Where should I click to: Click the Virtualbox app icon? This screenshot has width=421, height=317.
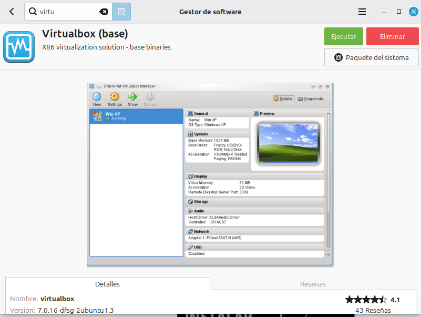pyautogui.click(x=19, y=47)
